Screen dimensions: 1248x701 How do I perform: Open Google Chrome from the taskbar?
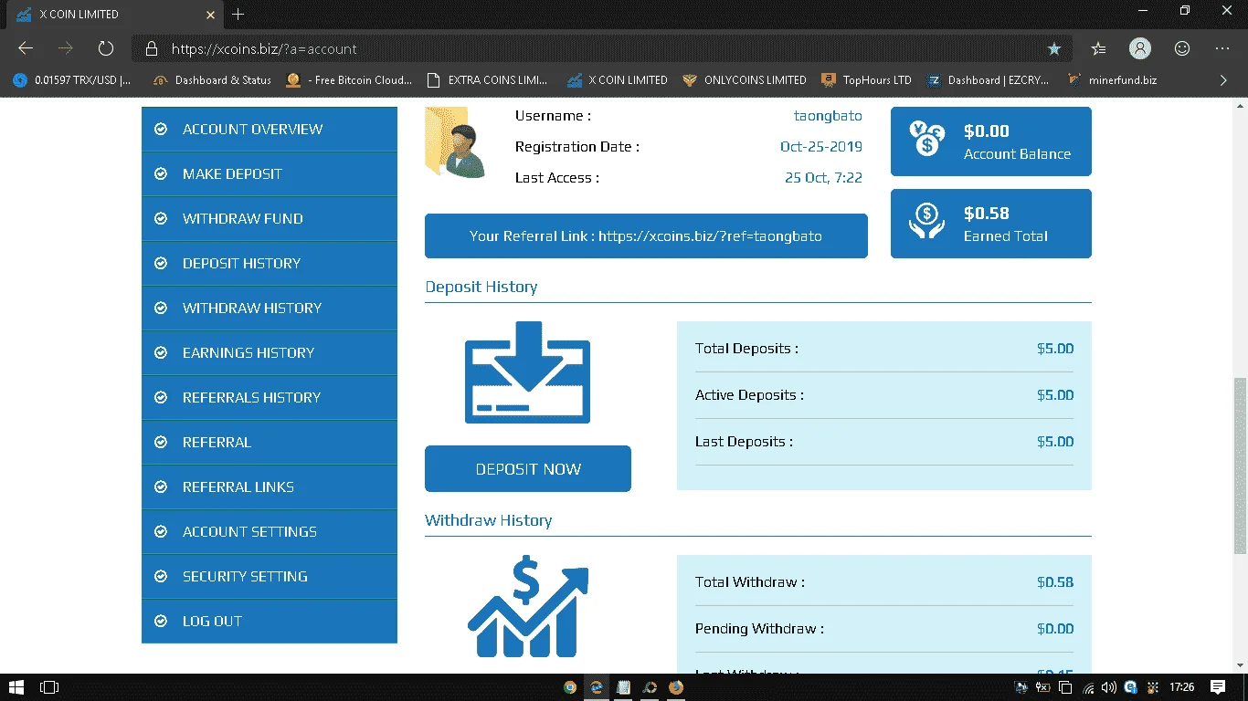pyautogui.click(x=570, y=687)
